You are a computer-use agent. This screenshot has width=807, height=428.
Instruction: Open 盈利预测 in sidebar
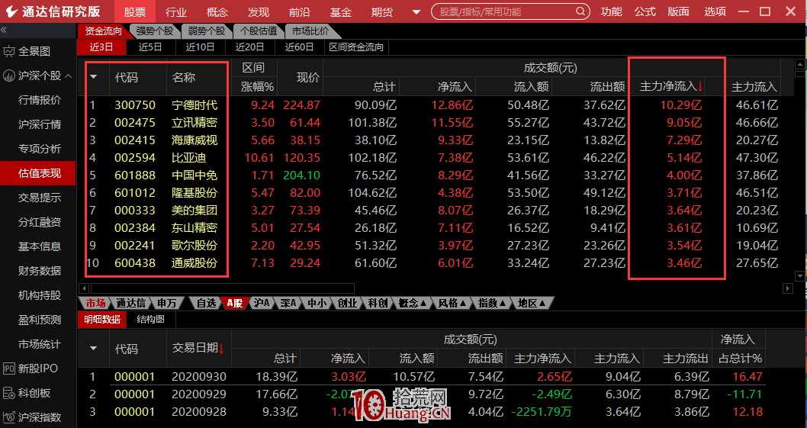(x=40, y=320)
